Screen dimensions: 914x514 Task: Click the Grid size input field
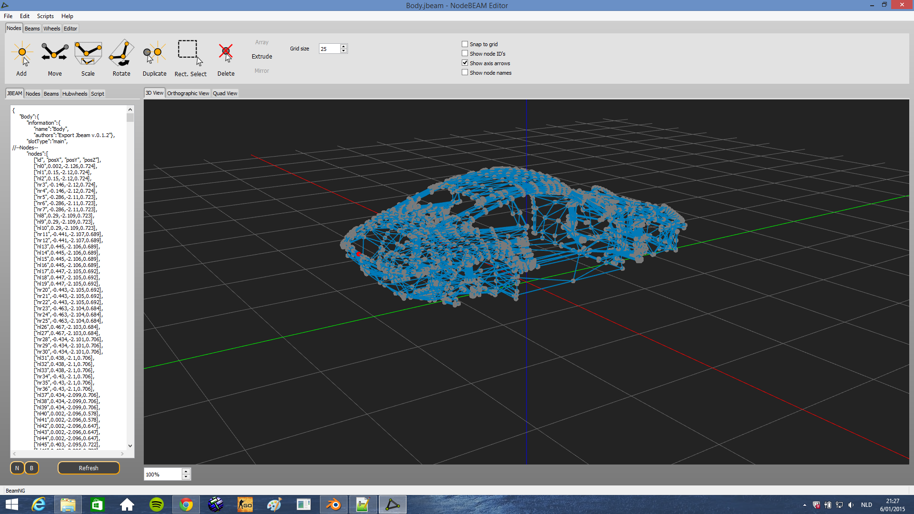pos(329,49)
